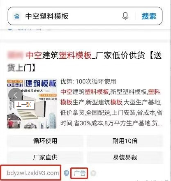Click the 广告 advertisement label
The width and height of the screenshot is (171, 181).
point(80,173)
